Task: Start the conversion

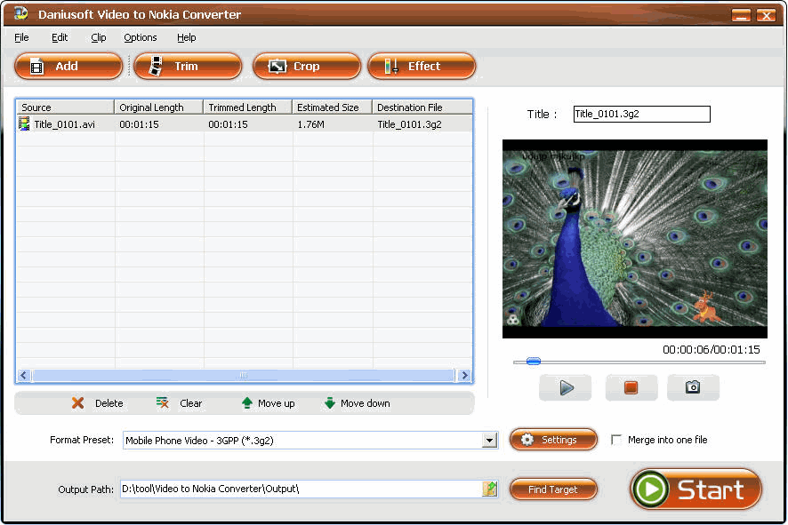Action: (696, 489)
